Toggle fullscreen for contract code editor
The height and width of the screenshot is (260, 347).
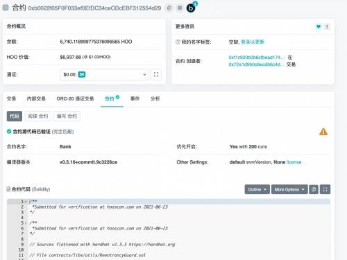pos(325,189)
